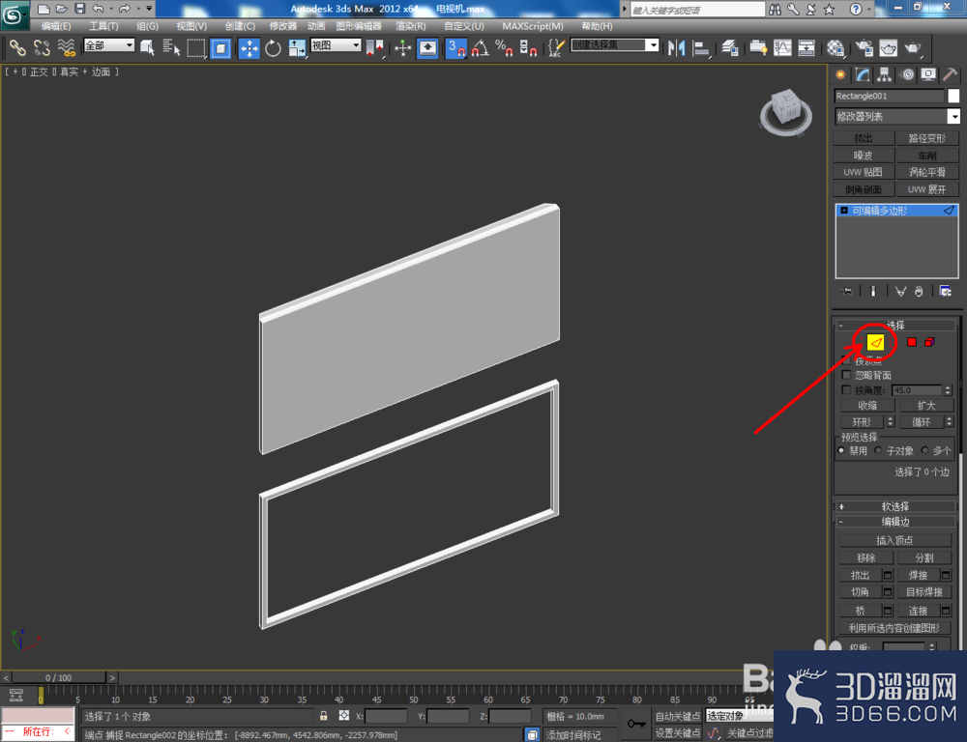Click the Rectangular Selection Region icon
967x742 pixels.
[196, 48]
